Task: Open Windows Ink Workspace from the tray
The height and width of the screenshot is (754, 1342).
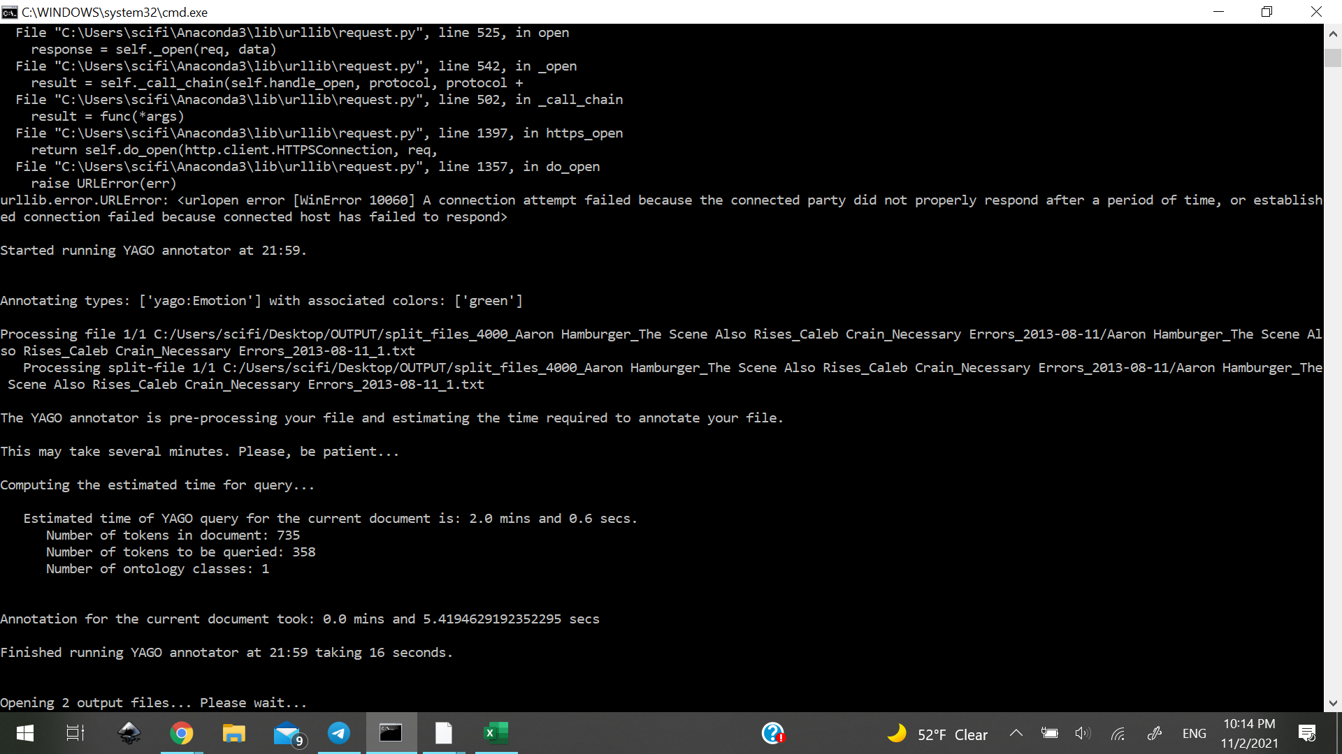Action: [x=1155, y=733]
